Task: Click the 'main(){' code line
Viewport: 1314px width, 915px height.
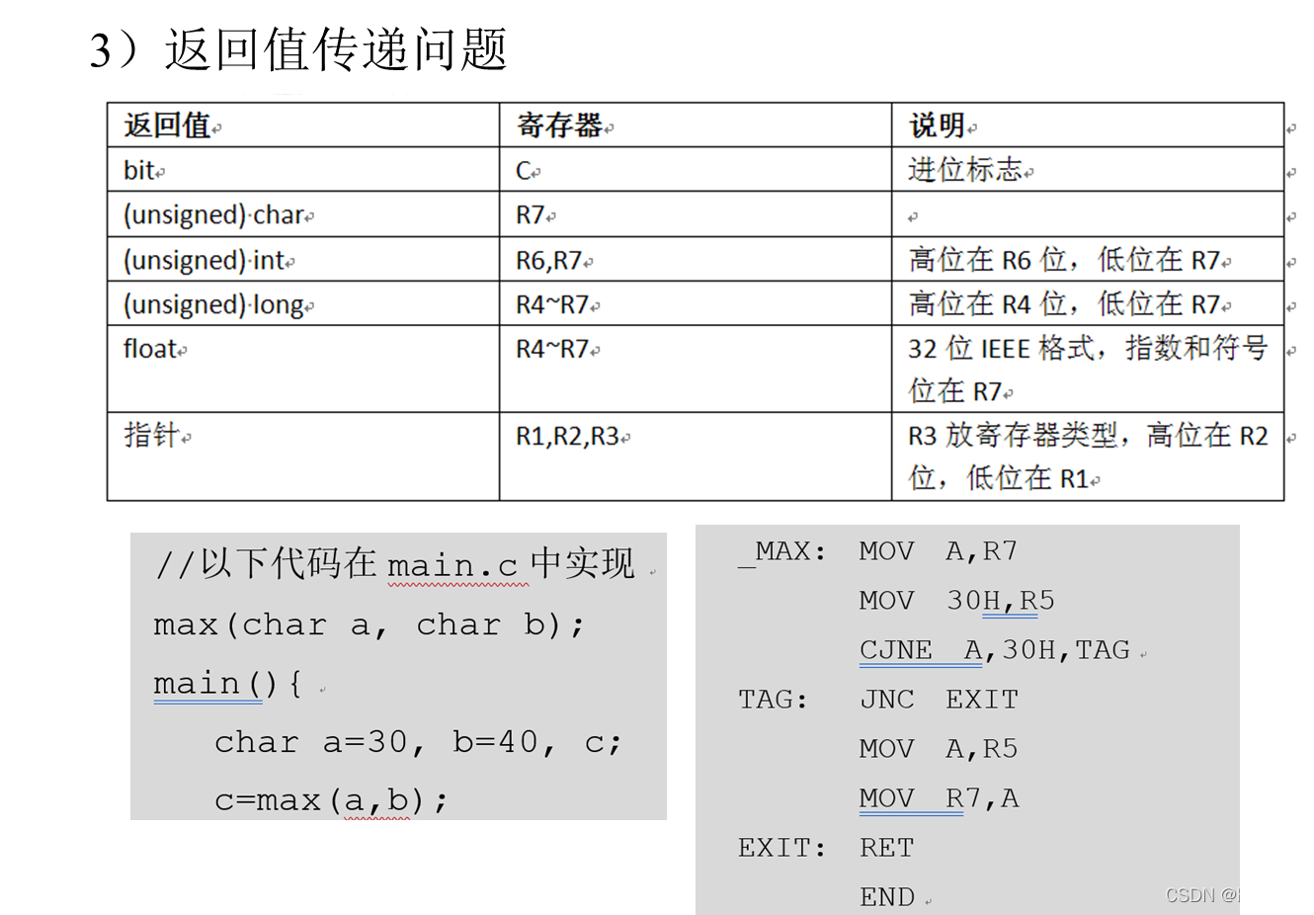Action: 227,683
